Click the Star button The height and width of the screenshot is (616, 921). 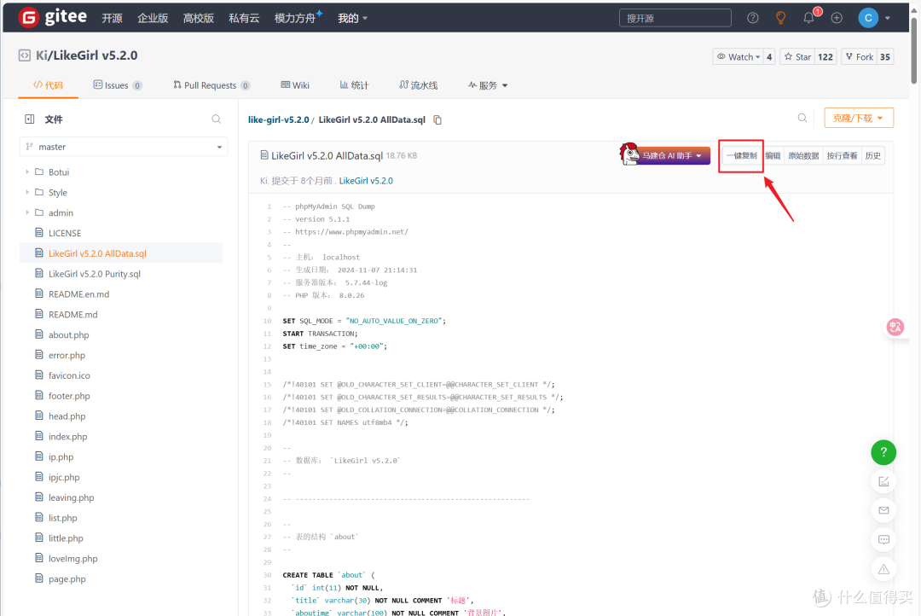coord(797,57)
